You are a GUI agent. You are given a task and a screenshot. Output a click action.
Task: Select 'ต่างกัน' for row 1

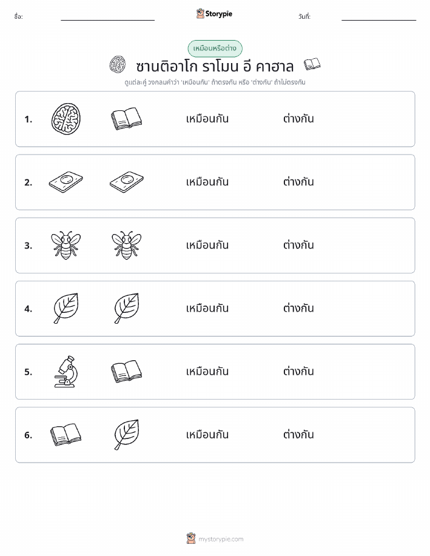click(x=298, y=118)
